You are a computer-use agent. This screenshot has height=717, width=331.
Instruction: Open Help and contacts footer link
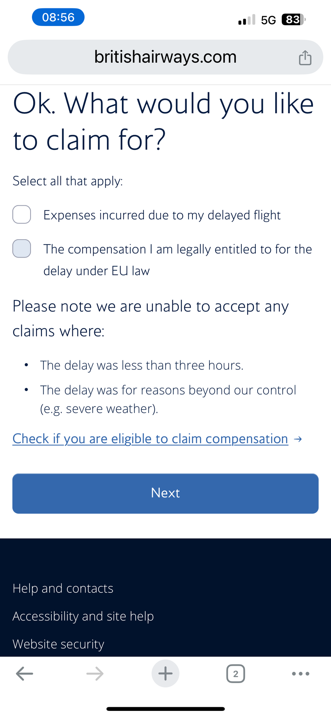63,588
